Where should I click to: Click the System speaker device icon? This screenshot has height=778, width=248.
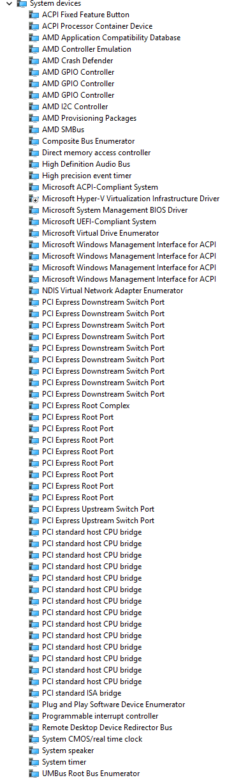pos(34,751)
